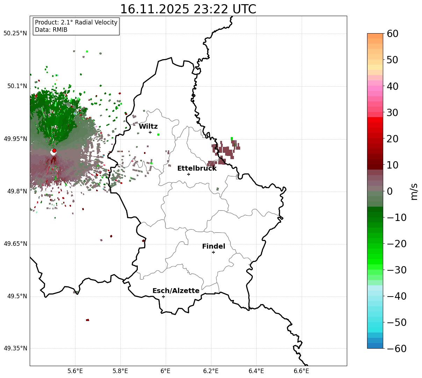This screenshot has width=422, height=378.
Task: Select the Wiltz city label
Action: [148, 127]
